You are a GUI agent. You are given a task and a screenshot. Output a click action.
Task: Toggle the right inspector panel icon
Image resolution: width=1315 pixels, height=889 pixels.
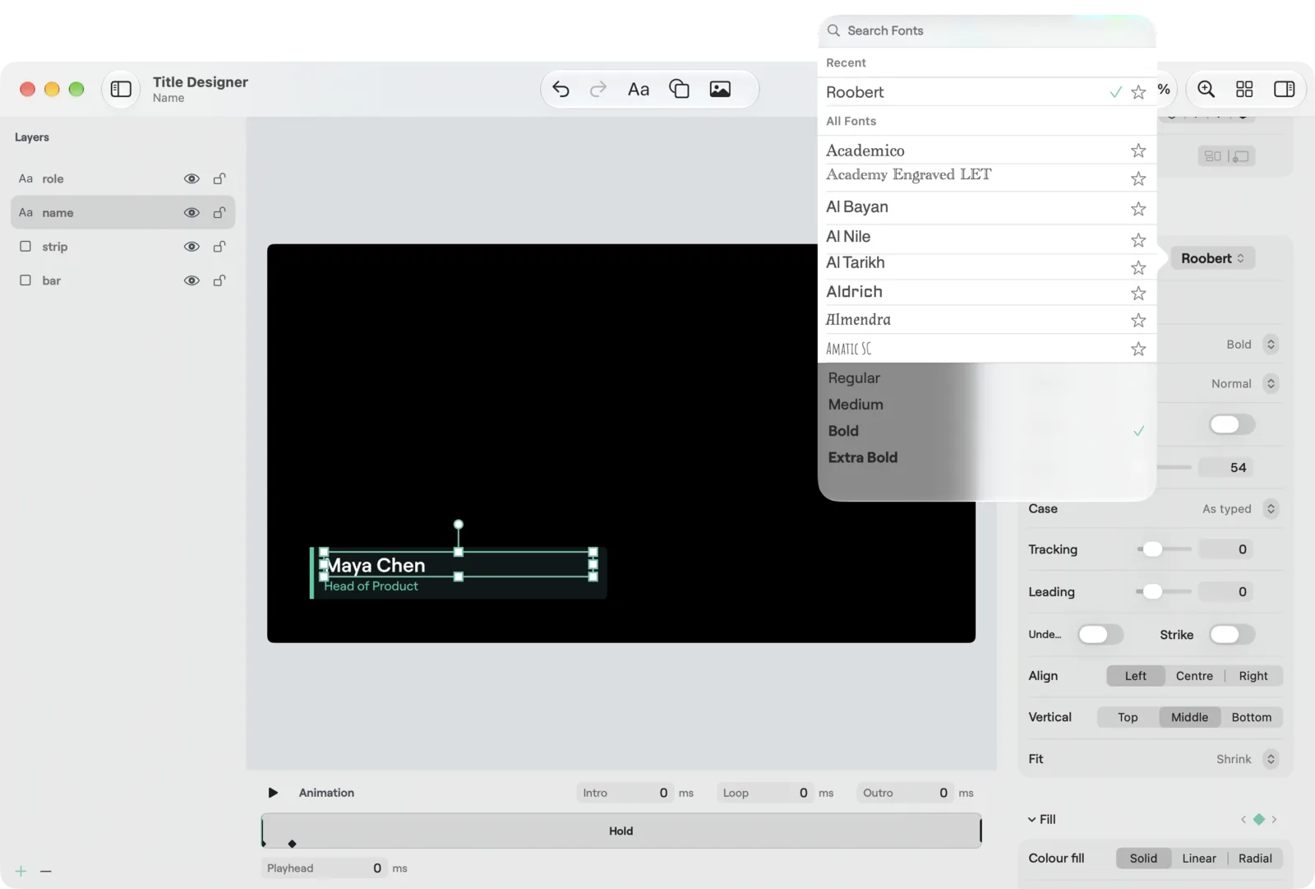pyautogui.click(x=1284, y=89)
